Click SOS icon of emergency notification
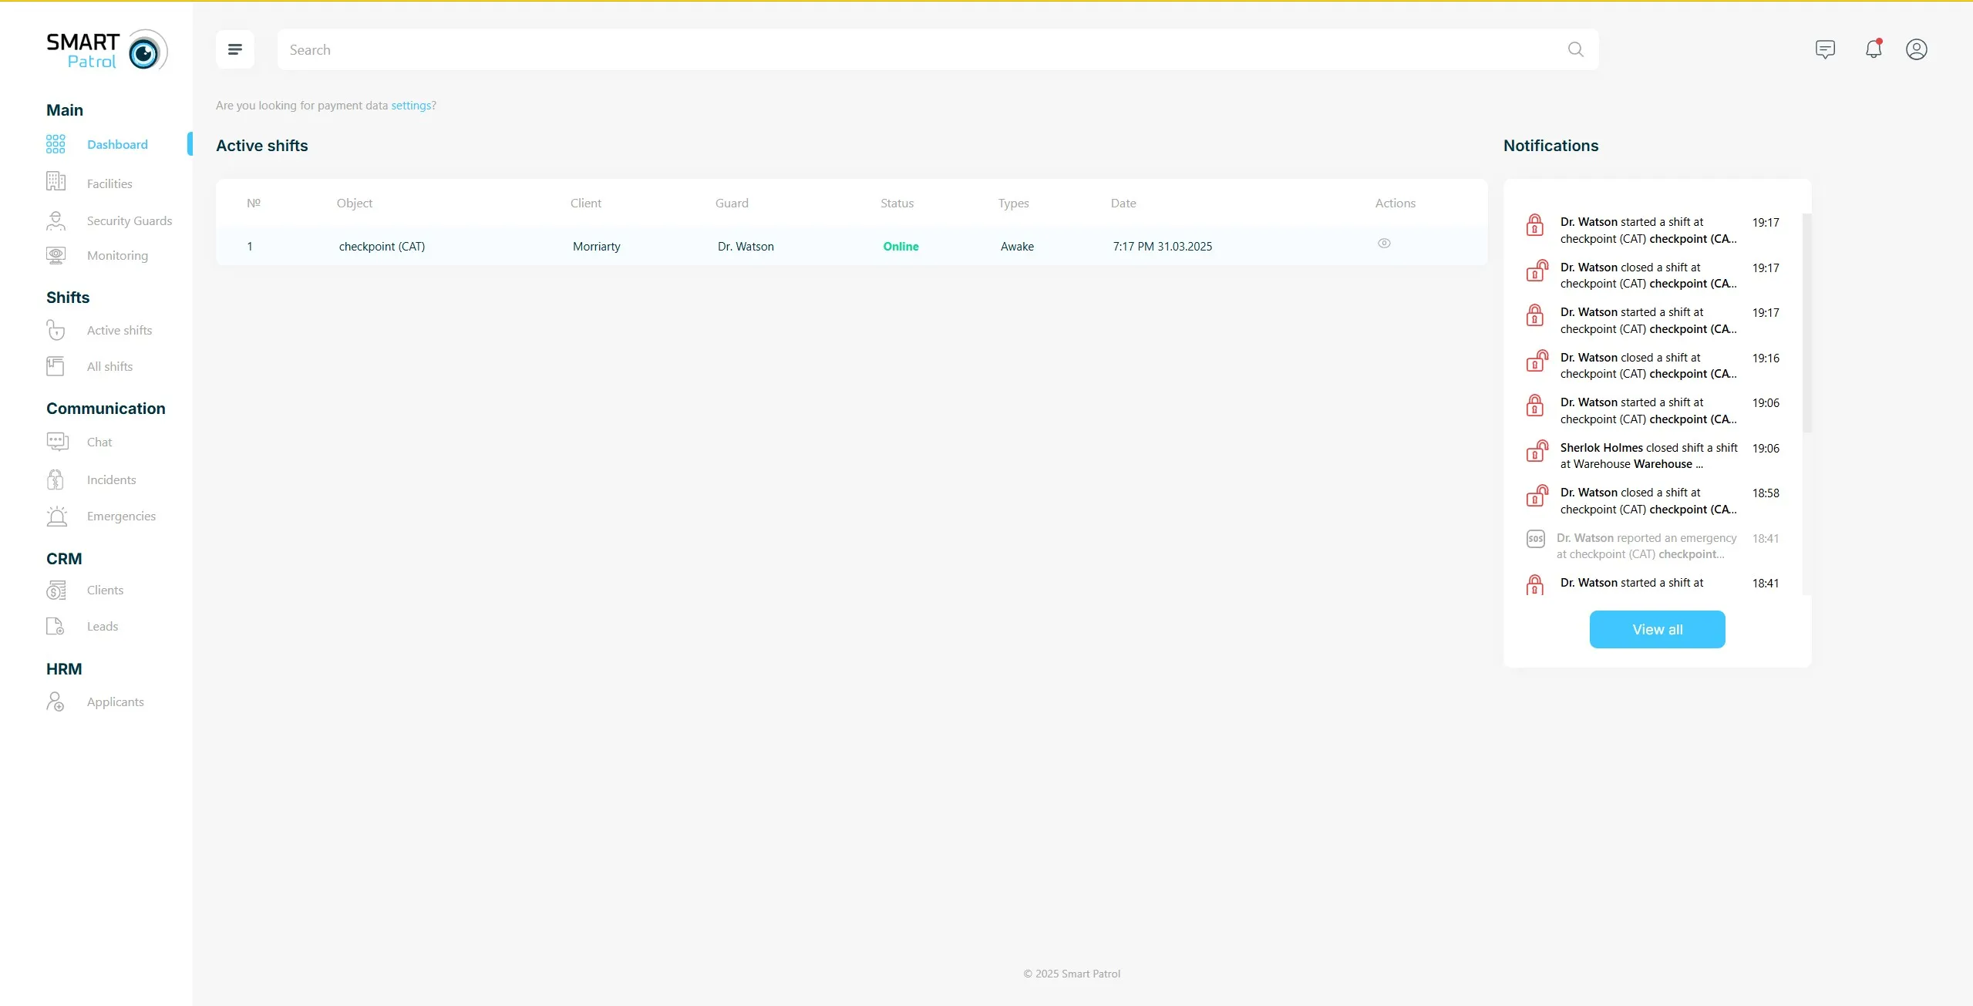Screen dimensions: 1973x1006 tap(1535, 539)
